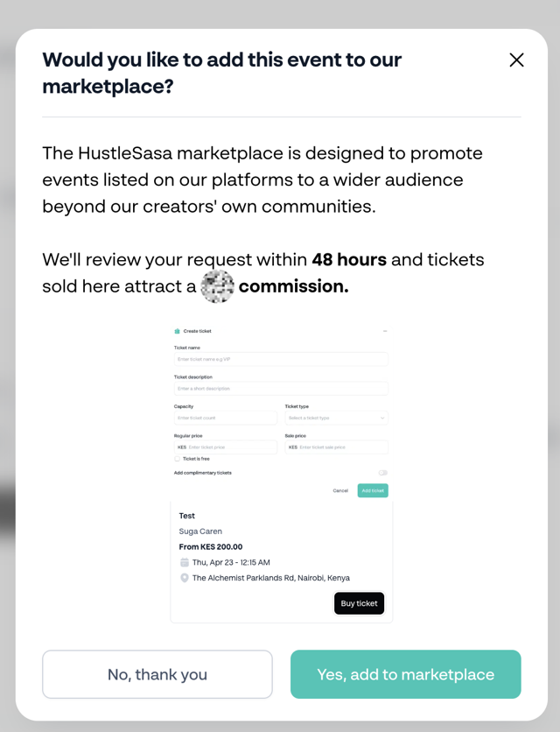Focus the Capacity ticket count field
560x732 pixels.
click(226, 418)
